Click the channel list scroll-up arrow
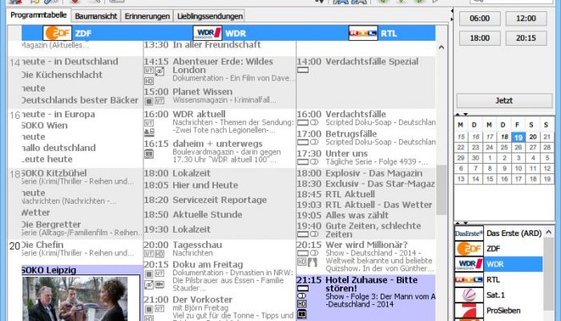The width and height of the screenshot is (561, 321). click(548, 233)
